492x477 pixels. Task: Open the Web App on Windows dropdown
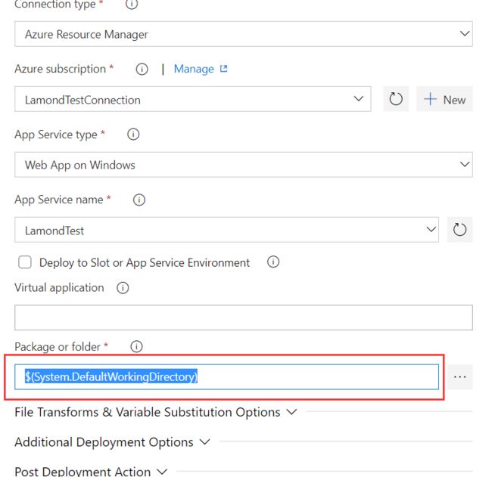pyautogui.click(x=244, y=165)
